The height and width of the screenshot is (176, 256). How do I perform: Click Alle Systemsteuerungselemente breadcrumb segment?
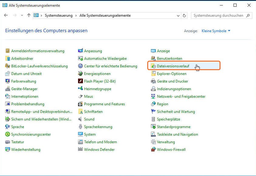point(105,15)
